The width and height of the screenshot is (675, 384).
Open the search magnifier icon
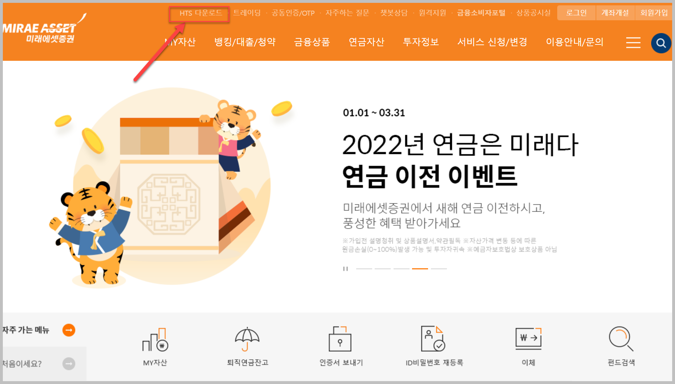click(x=661, y=43)
